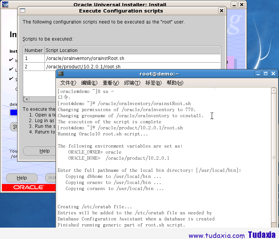Open the 终端(T) terminal menu
Image resolution: width=279 pixels, height=239 pixels.
(132, 83)
